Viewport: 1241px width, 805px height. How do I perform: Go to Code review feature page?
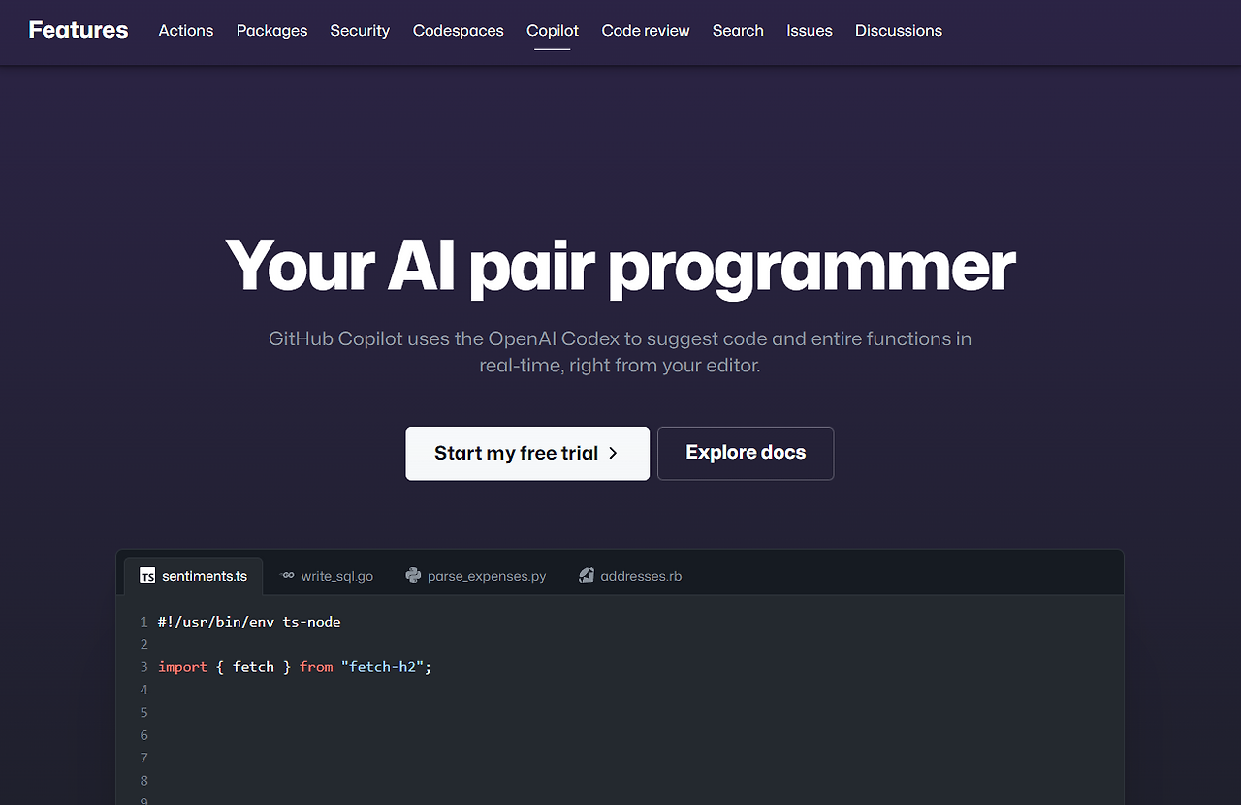click(646, 31)
